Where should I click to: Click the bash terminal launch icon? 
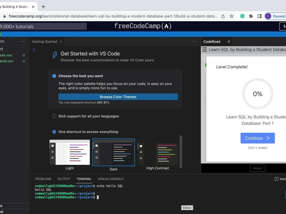276,179
